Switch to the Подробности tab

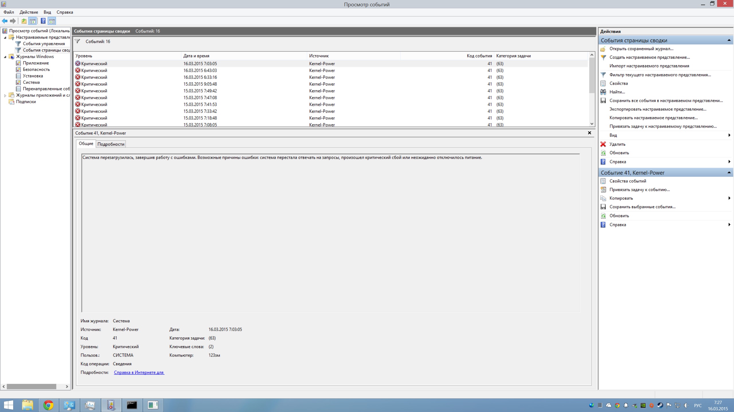[111, 144]
